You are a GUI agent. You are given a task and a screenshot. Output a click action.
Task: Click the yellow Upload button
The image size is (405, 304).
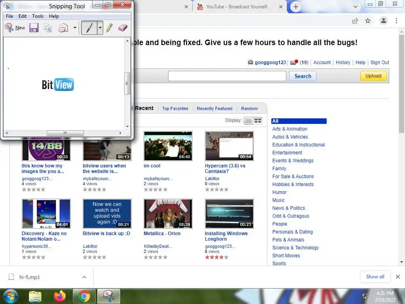(373, 76)
